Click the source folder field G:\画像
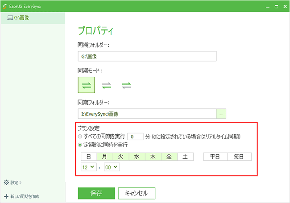290x203 pixels. (x=147, y=56)
